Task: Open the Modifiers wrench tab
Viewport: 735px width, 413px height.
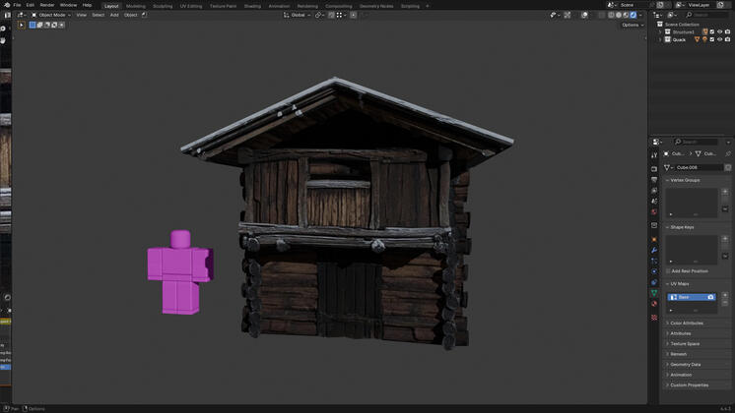Action: 654,250
